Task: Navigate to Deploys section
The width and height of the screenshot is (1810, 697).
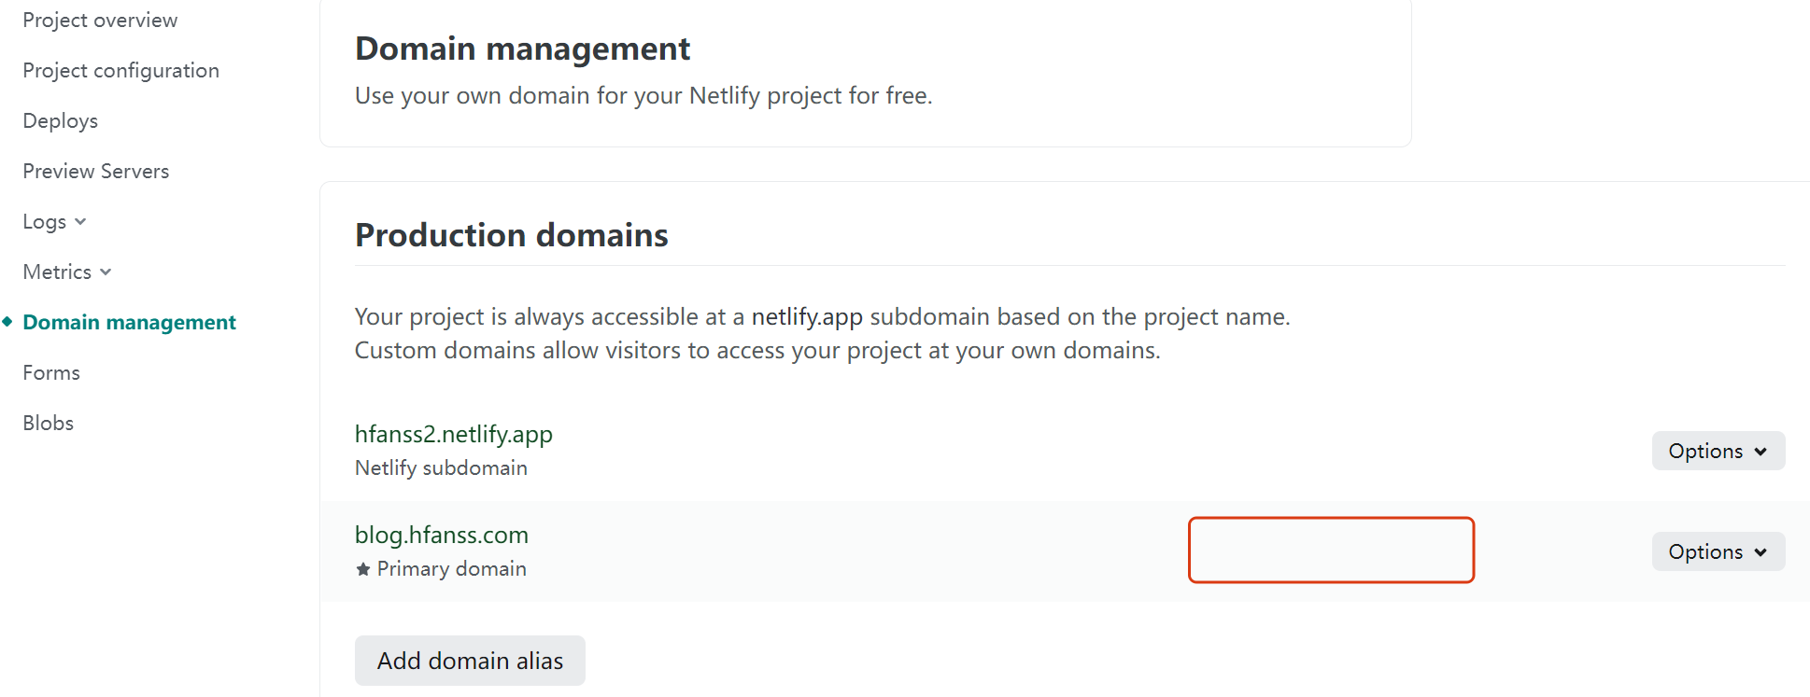Action: coord(60,120)
